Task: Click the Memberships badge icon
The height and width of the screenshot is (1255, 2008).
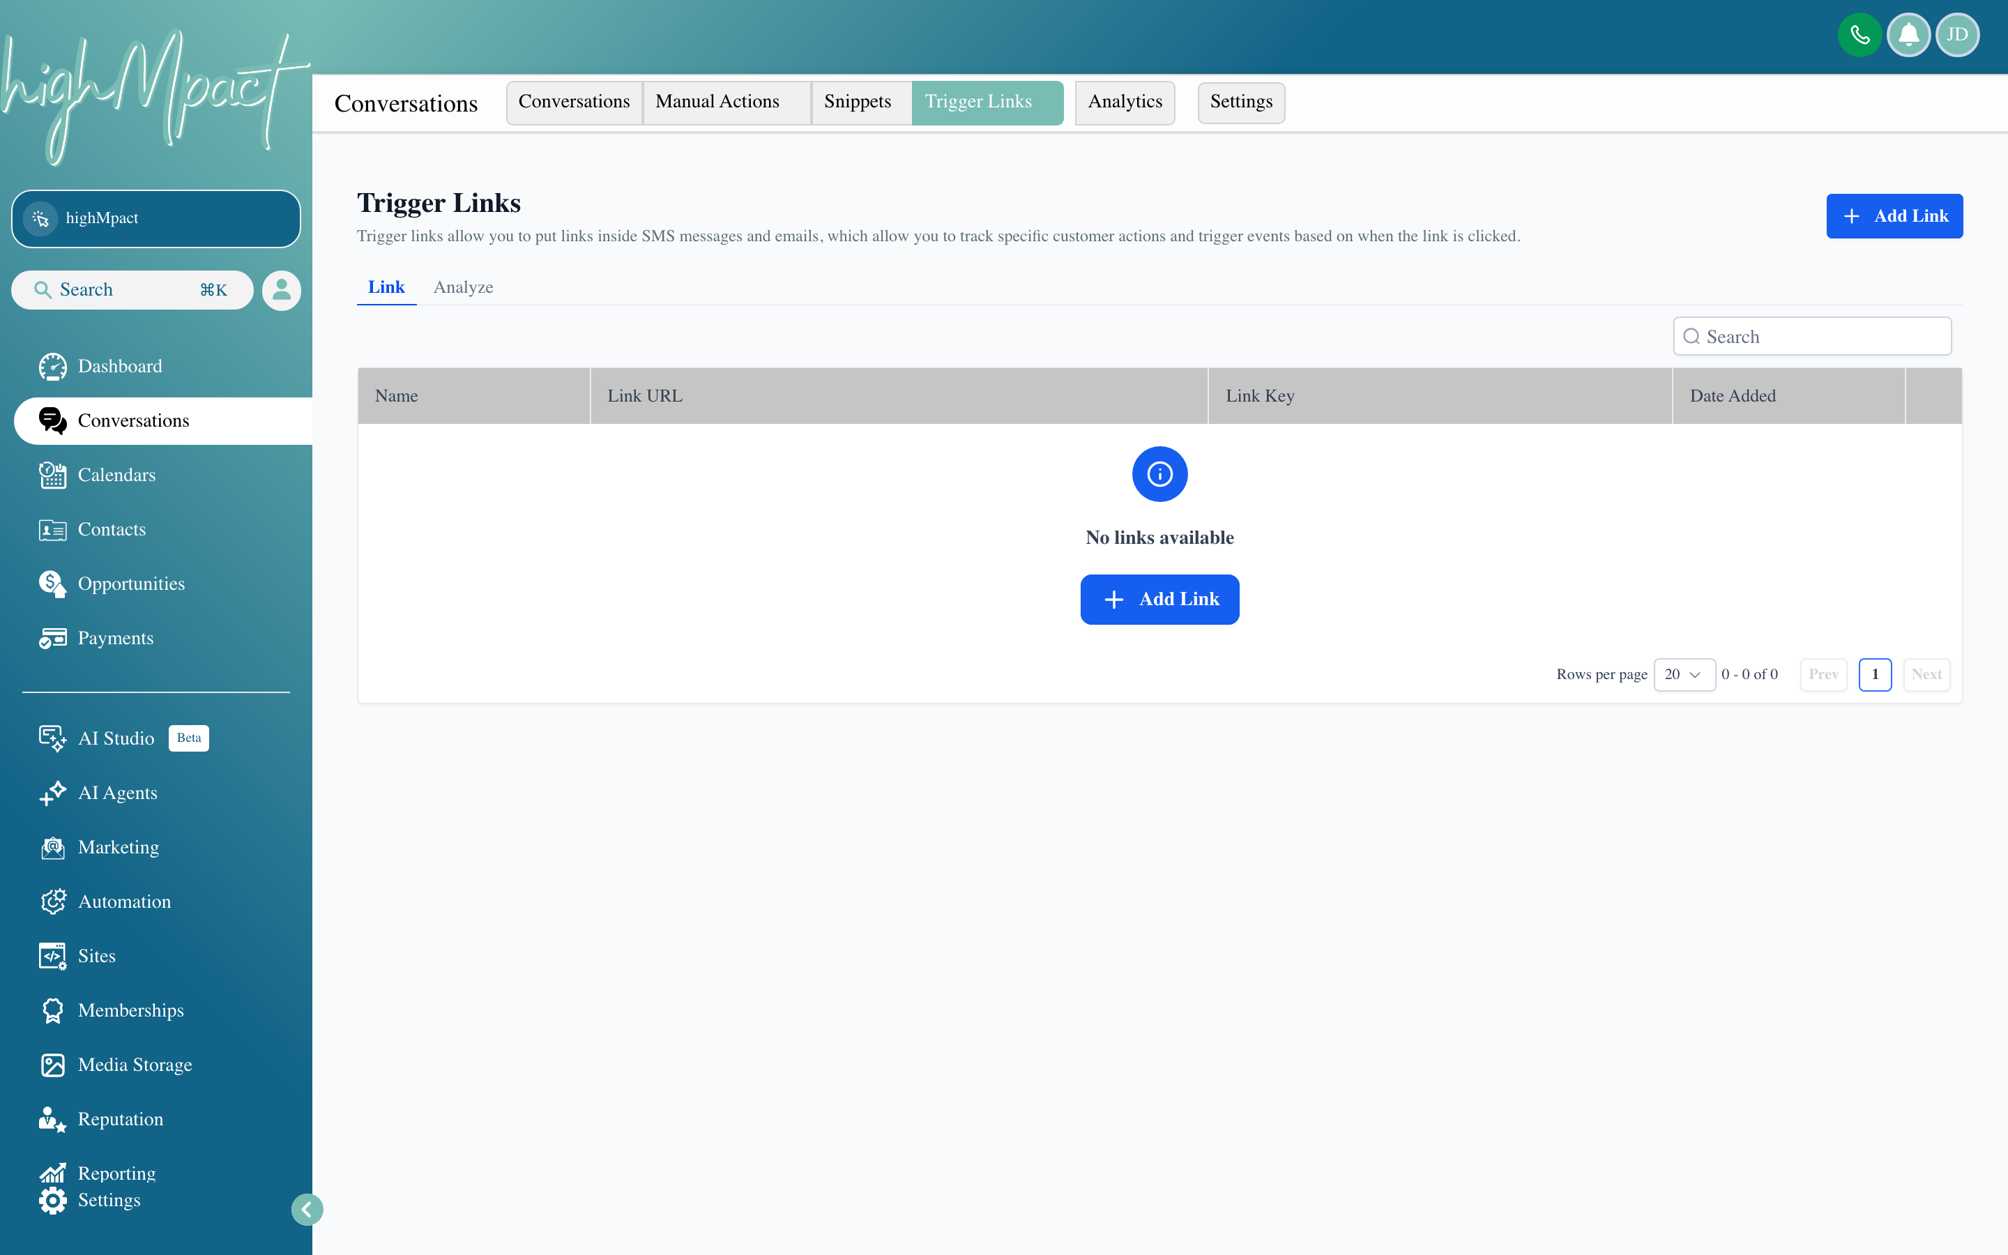Action: [52, 1010]
